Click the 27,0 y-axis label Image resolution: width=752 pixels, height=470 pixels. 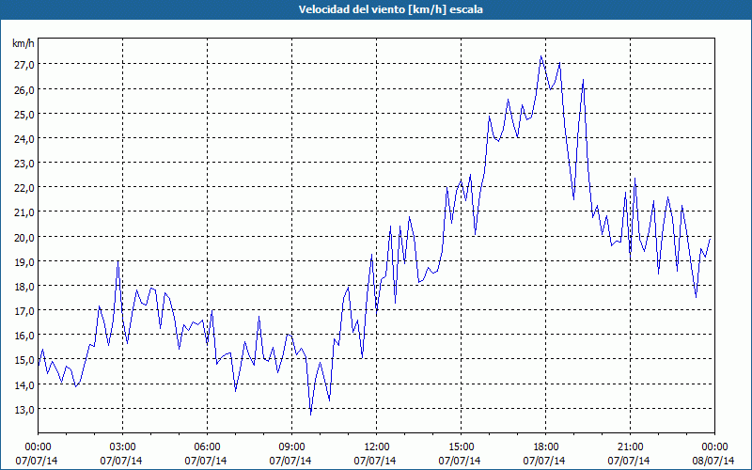coord(23,65)
